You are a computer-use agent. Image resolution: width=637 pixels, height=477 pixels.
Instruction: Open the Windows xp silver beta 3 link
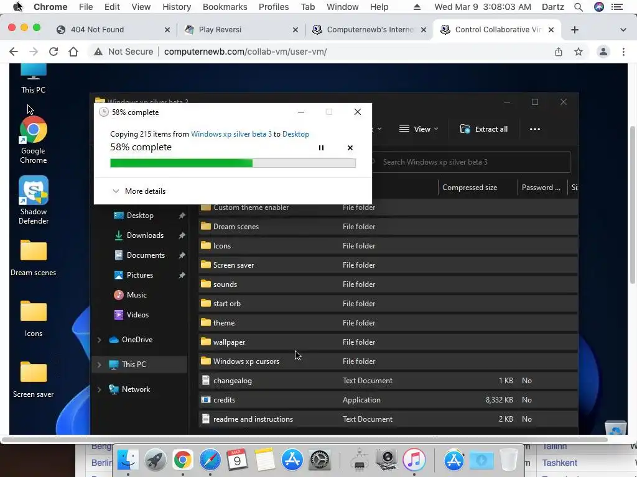coord(231,134)
